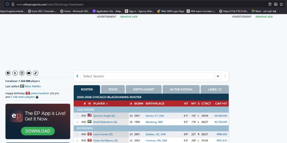Go to next season with right chevron
Viewport: 287px width, 143px height.
(x=225, y=76)
